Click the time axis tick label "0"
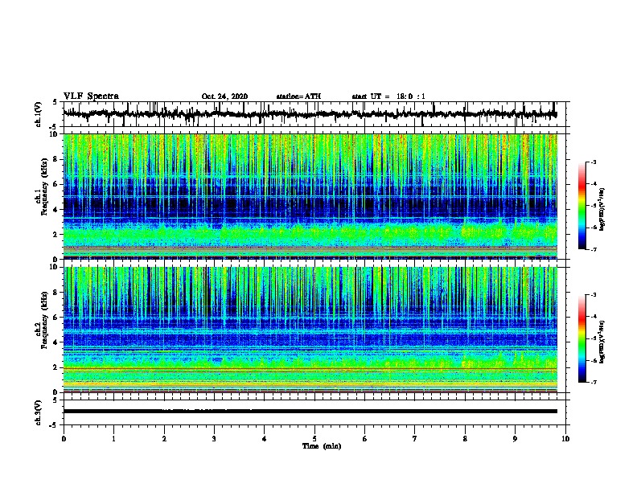The image size is (637, 492). pyautogui.click(x=64, y=439)
